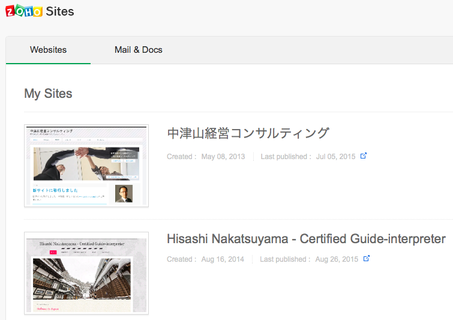Select Hisashi Nakatsuyama - Certified Guide-interpreter title
453x320 pixels.
pyautogui.click(x=306, y=239)
